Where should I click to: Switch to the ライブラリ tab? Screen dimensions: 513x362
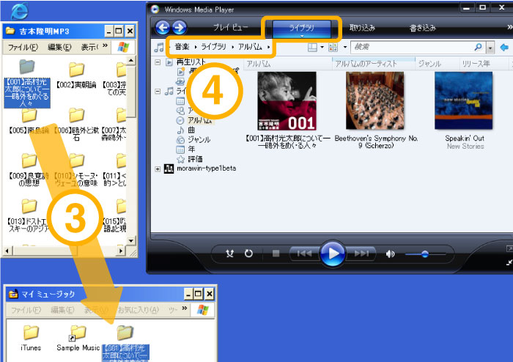tap(301, 28)
